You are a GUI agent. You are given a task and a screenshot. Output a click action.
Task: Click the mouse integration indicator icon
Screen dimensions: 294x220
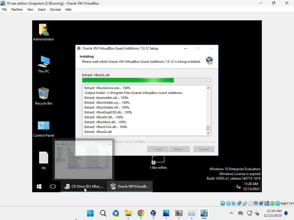coord(272,203)
